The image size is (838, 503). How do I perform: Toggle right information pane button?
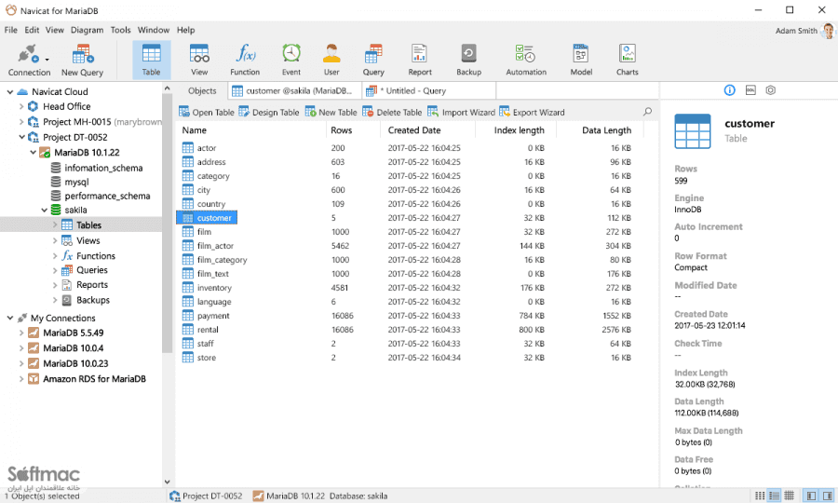pos(828,496)
